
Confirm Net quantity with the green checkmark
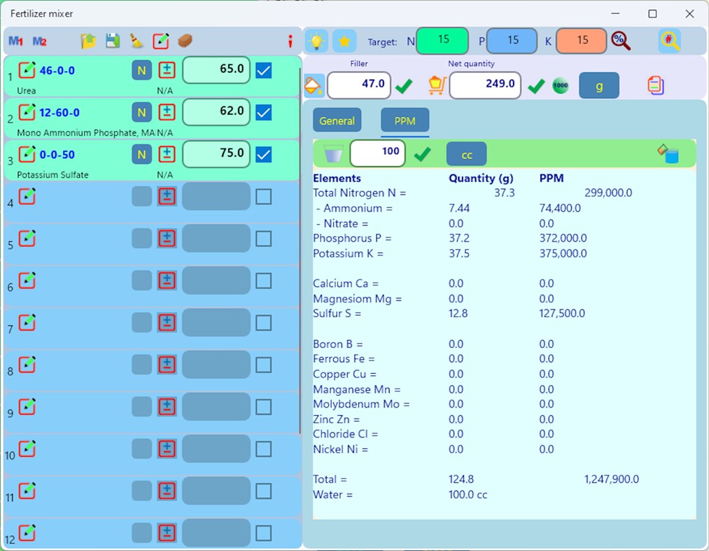tap(536, 85)
